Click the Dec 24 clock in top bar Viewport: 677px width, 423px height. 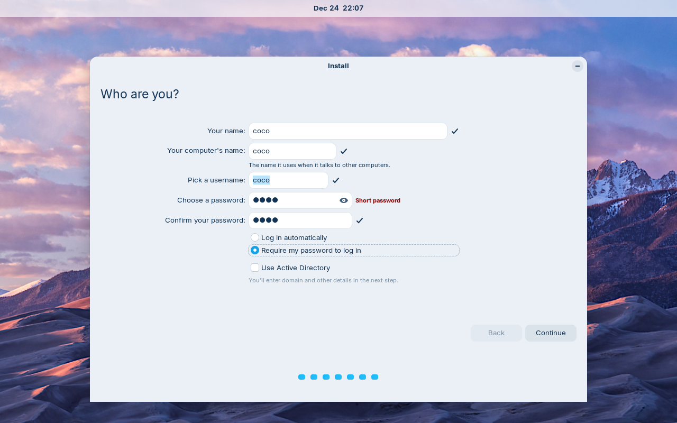click(338, 8)
